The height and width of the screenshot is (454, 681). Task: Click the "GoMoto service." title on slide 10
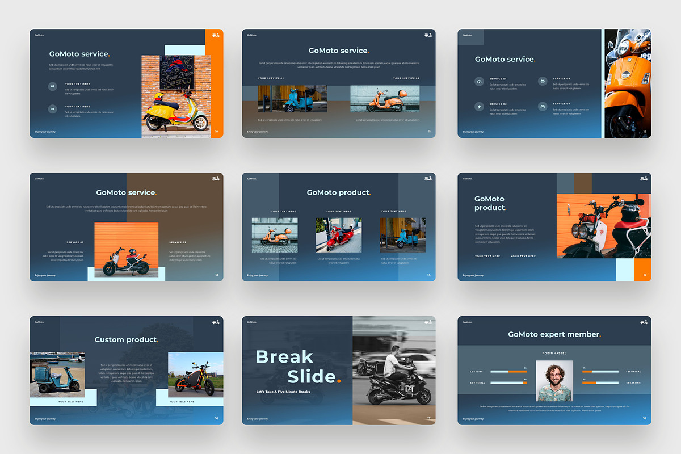pyautogui.click(x=79, y=54)
